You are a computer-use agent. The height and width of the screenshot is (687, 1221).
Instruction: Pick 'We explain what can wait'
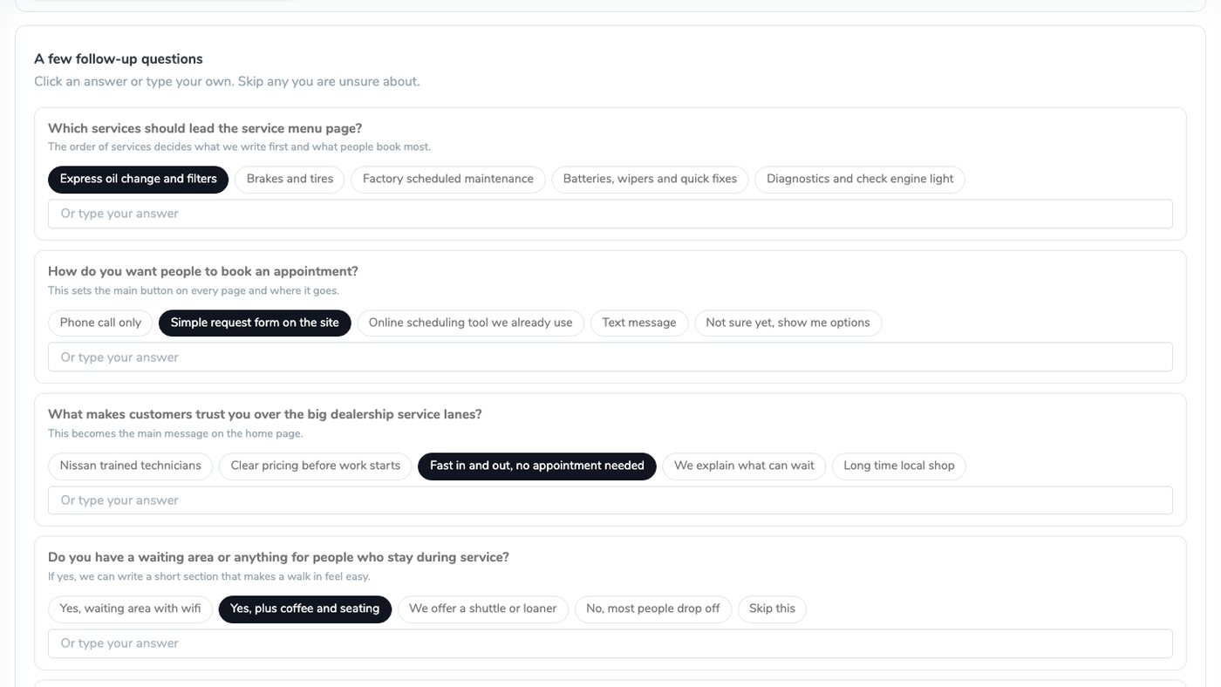point(744,466)
